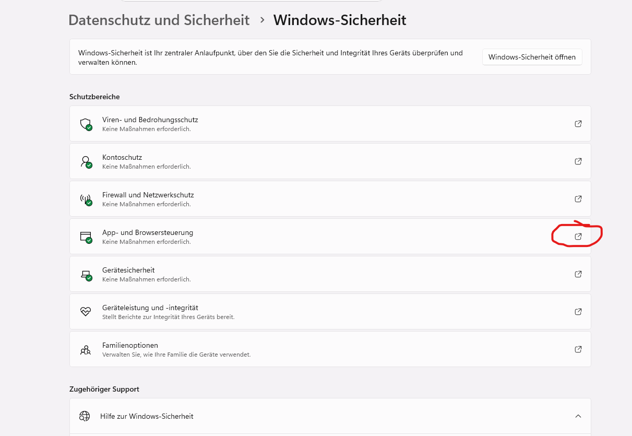
Task: Click the Firewall und Netzwerkschutz antenna icon
Action: click(x=86, y=199)
